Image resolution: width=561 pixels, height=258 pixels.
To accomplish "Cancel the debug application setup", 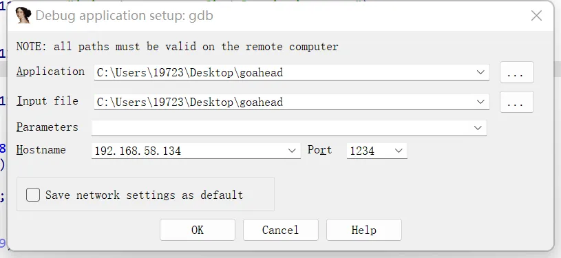I will (x=281, y=230).
